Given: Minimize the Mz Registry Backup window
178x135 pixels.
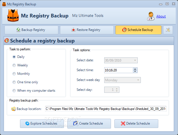Looking at the screenshot, I should (161, 4).
